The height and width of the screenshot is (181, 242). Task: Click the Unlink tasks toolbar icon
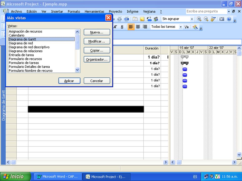(x=119, y=19)
